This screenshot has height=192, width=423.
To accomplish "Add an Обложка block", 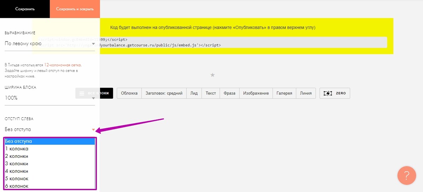I will tap(129, 93).
